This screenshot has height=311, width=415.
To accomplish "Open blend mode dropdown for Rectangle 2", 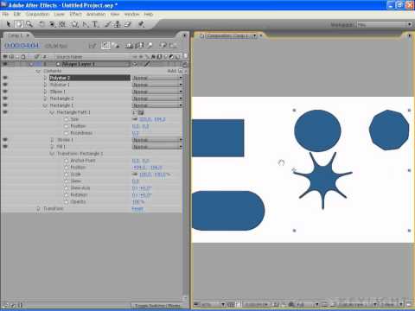I will (x=157, y=98).
